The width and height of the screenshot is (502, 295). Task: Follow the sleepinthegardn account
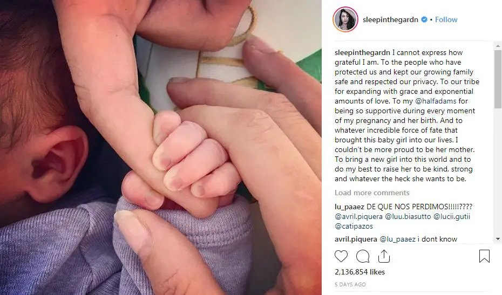446,19
